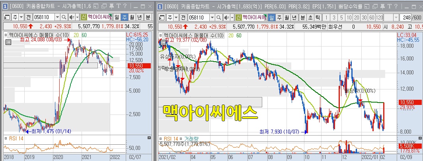Pin the left chart window
The height and width of the screenshot is (161, 423).
point(111,6)
